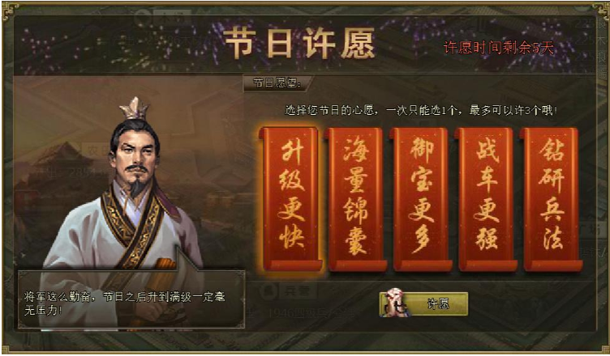
Task: Click the ornament at the top-right corner of the frame
Action: 599,11
